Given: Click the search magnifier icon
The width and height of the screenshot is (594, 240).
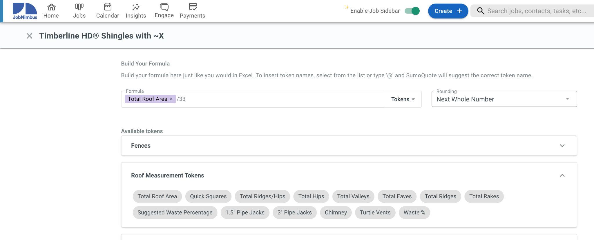Looking at the screenshot, I should click(x=481, y=11).
